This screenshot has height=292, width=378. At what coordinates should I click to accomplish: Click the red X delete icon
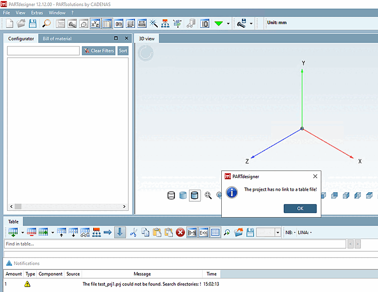[x=180, y=232]
